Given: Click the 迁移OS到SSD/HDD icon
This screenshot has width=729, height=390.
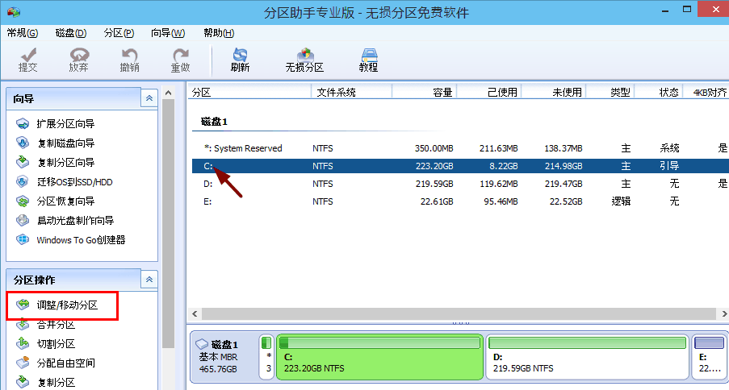Looking at the screenshot, I should (x=23, y=181).
